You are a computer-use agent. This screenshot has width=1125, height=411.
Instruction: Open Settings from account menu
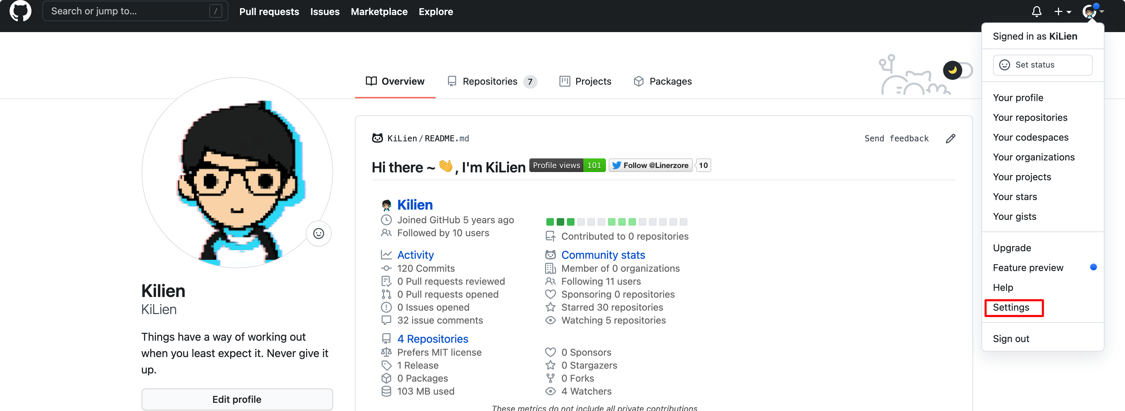[1011, 307]
